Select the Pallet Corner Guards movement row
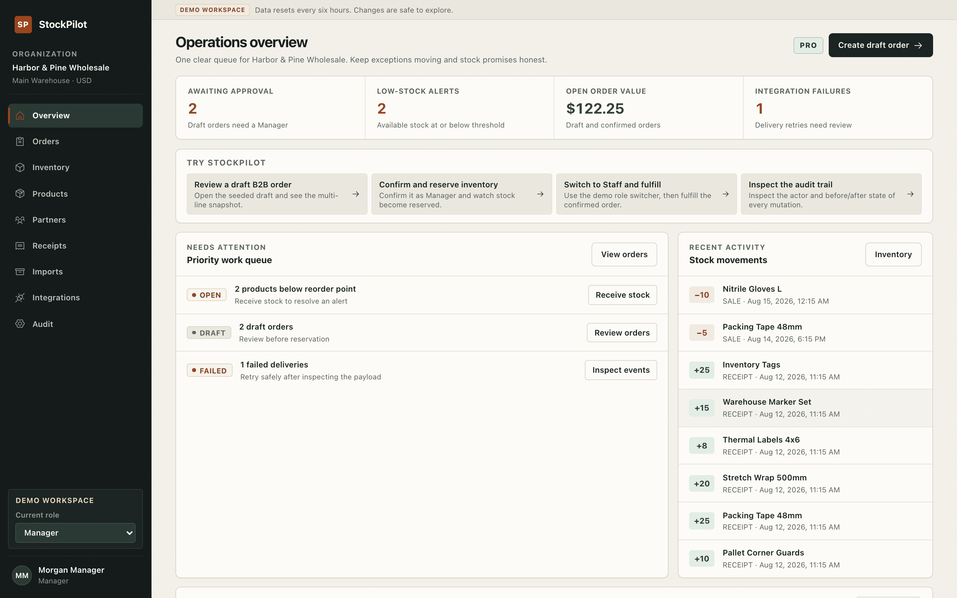The width and height of the screenshot is (957, 598). (x=805, y=559)
